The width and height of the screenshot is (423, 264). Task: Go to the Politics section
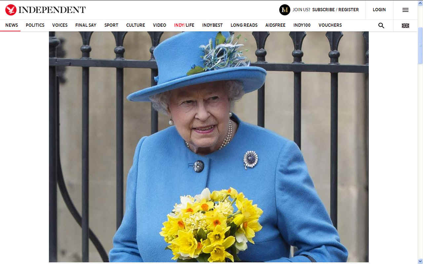pos(35,25)
